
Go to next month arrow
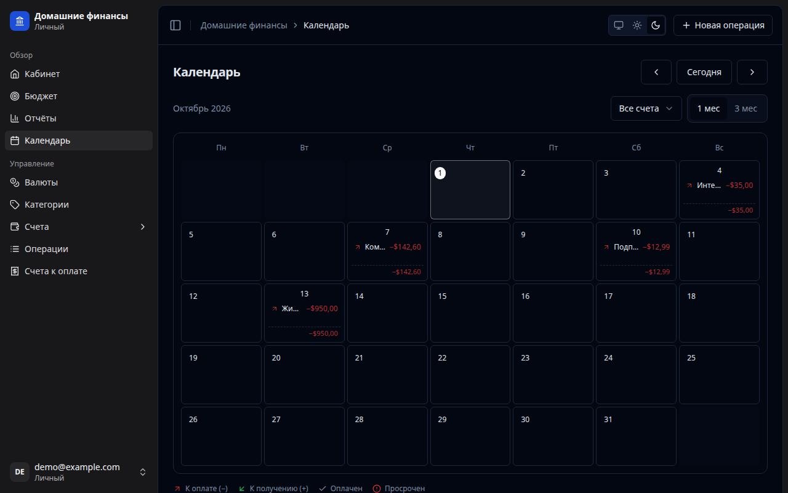point(752,72)
